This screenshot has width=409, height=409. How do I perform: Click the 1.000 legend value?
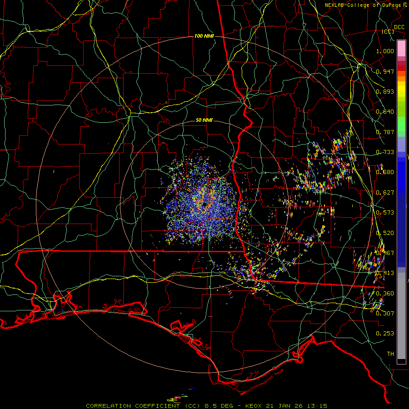pos(385,51)
